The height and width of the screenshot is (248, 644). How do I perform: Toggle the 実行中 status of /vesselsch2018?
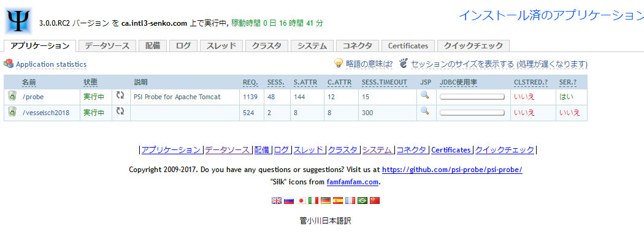[x=94, y=113]
